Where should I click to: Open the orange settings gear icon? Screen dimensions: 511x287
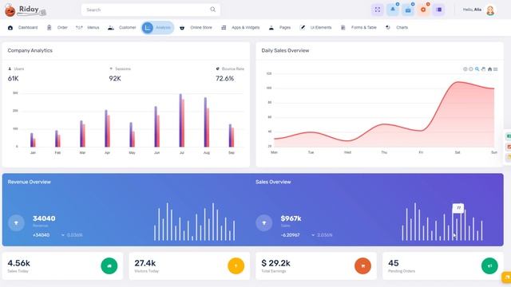click(423, 10)
